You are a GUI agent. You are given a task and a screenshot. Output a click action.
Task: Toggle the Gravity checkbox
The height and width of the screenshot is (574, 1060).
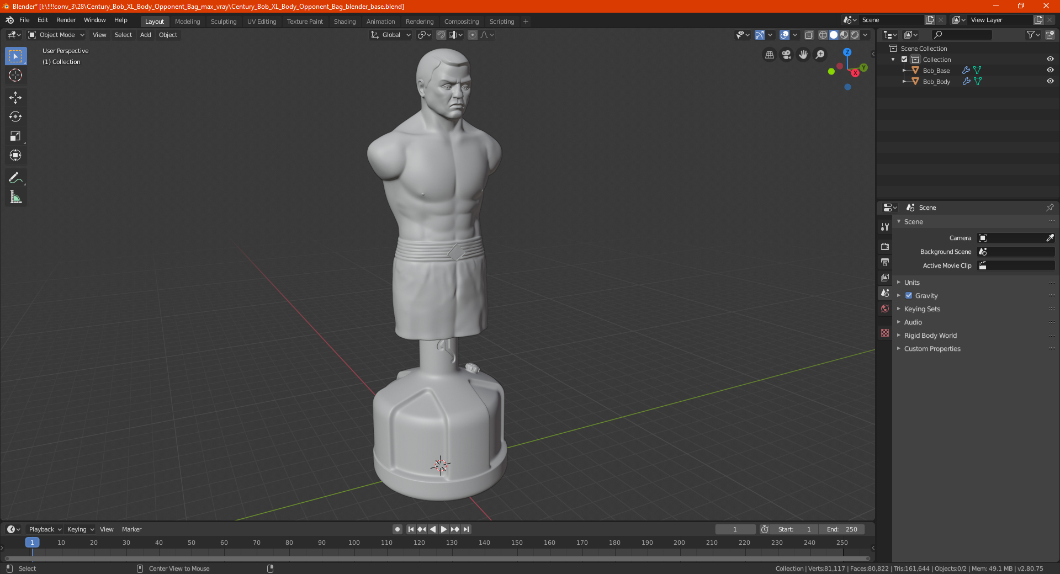pos(909,295)
